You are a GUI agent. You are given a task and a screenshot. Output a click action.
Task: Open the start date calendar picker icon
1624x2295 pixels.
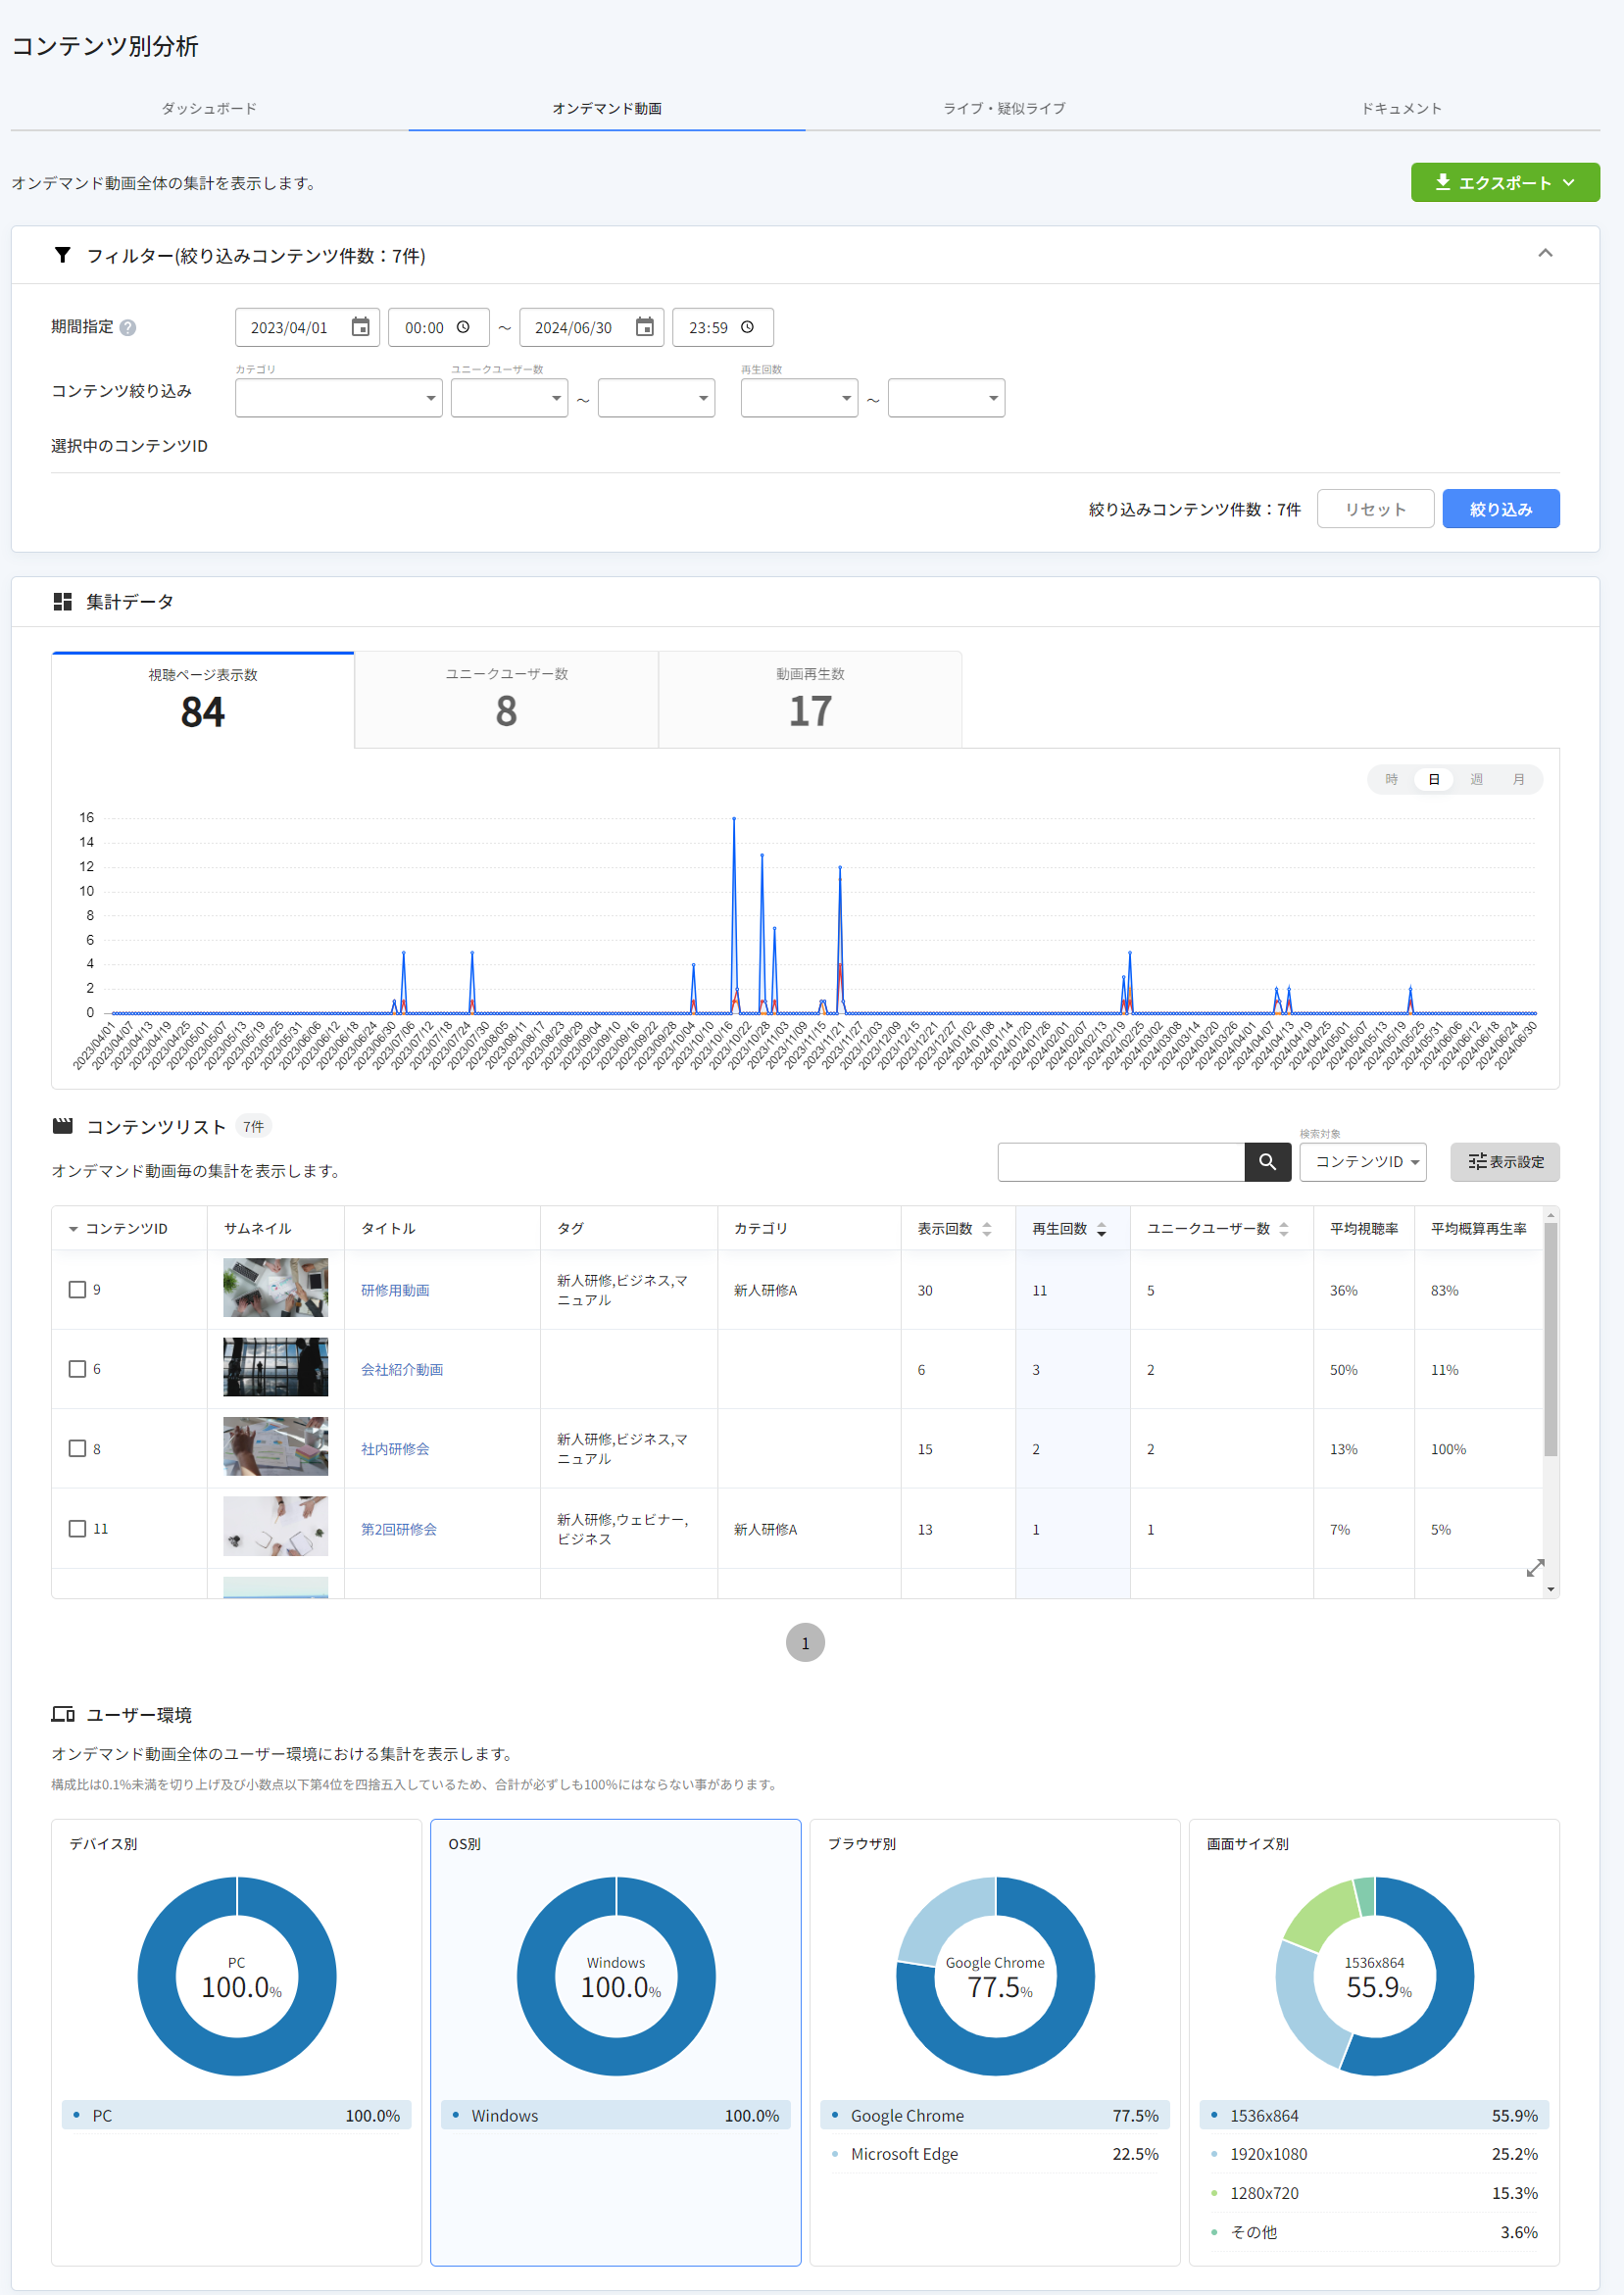click(360, 327)
